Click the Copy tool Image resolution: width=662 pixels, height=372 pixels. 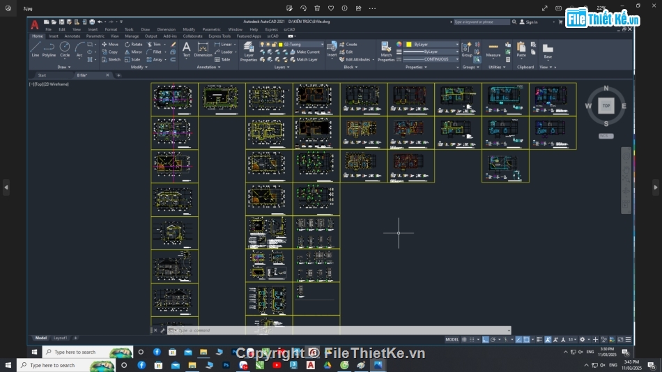point(110,52)
